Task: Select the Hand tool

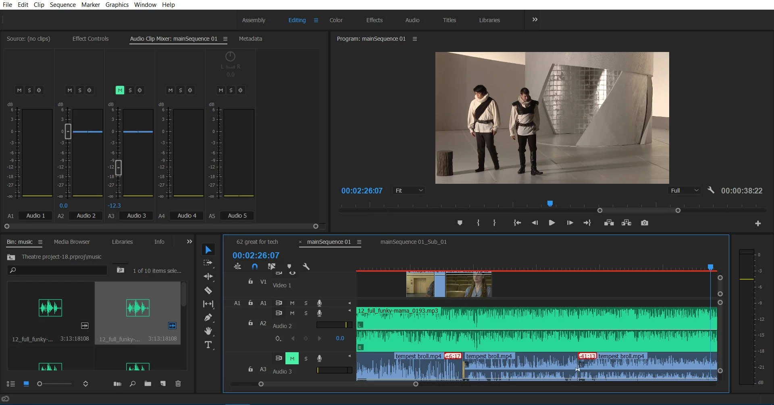Action: coord(208,331)
